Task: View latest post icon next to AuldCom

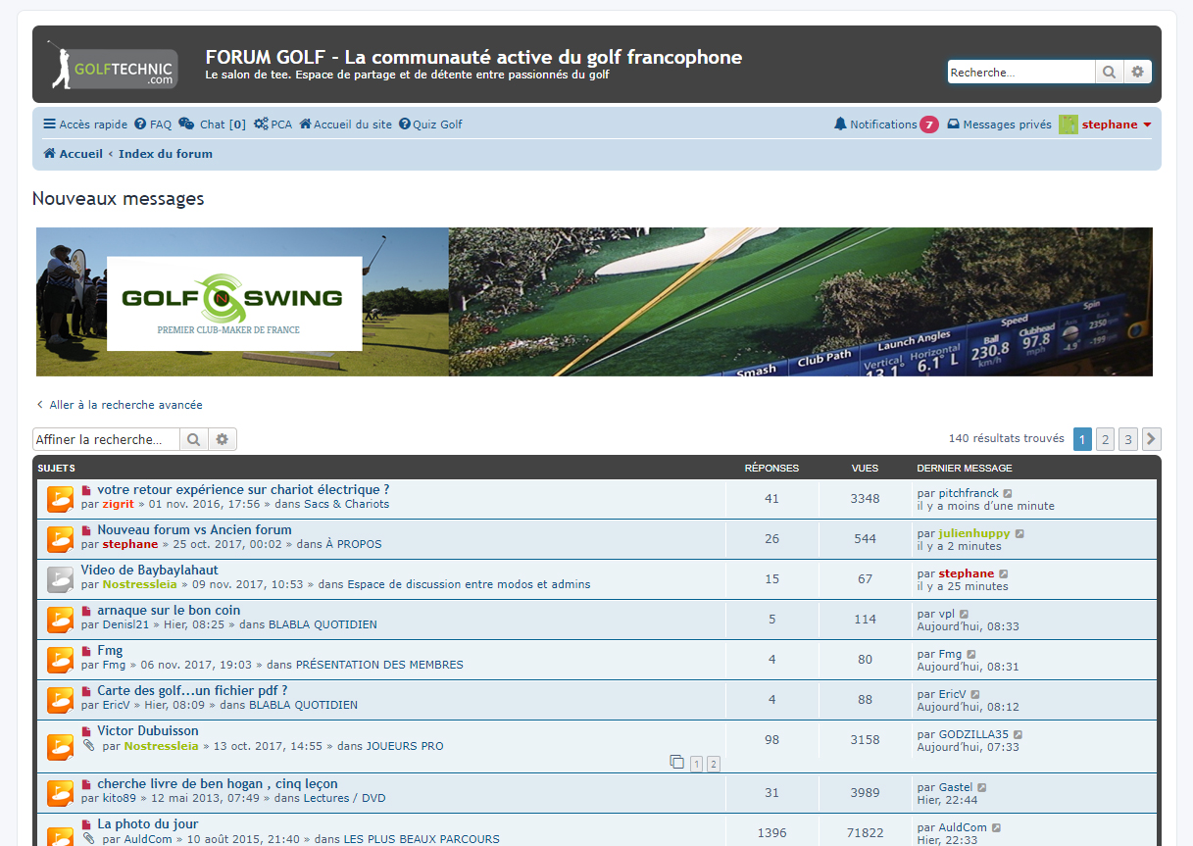Action: [996, 828]
